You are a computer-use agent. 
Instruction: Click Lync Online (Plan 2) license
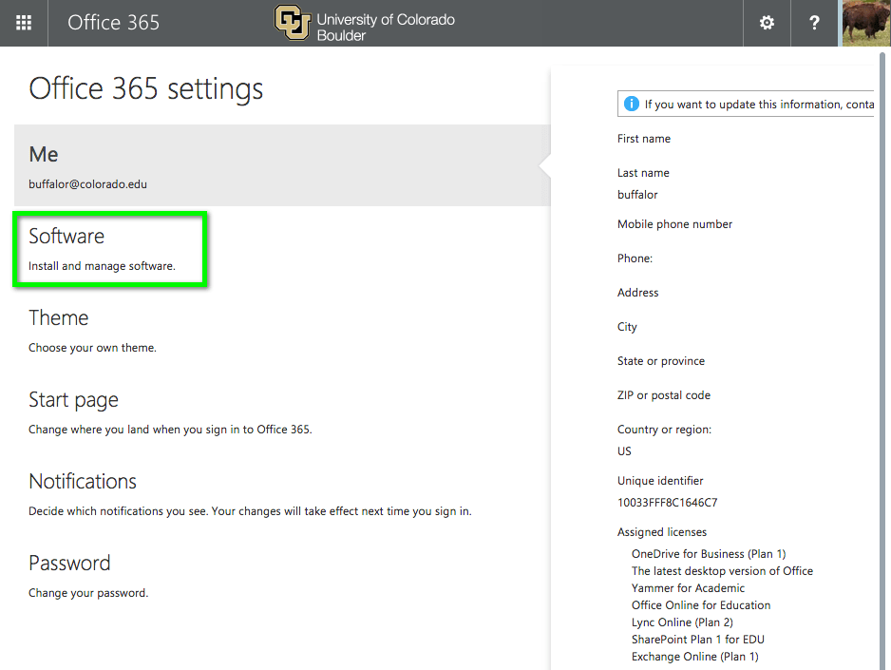click(682, 622)
